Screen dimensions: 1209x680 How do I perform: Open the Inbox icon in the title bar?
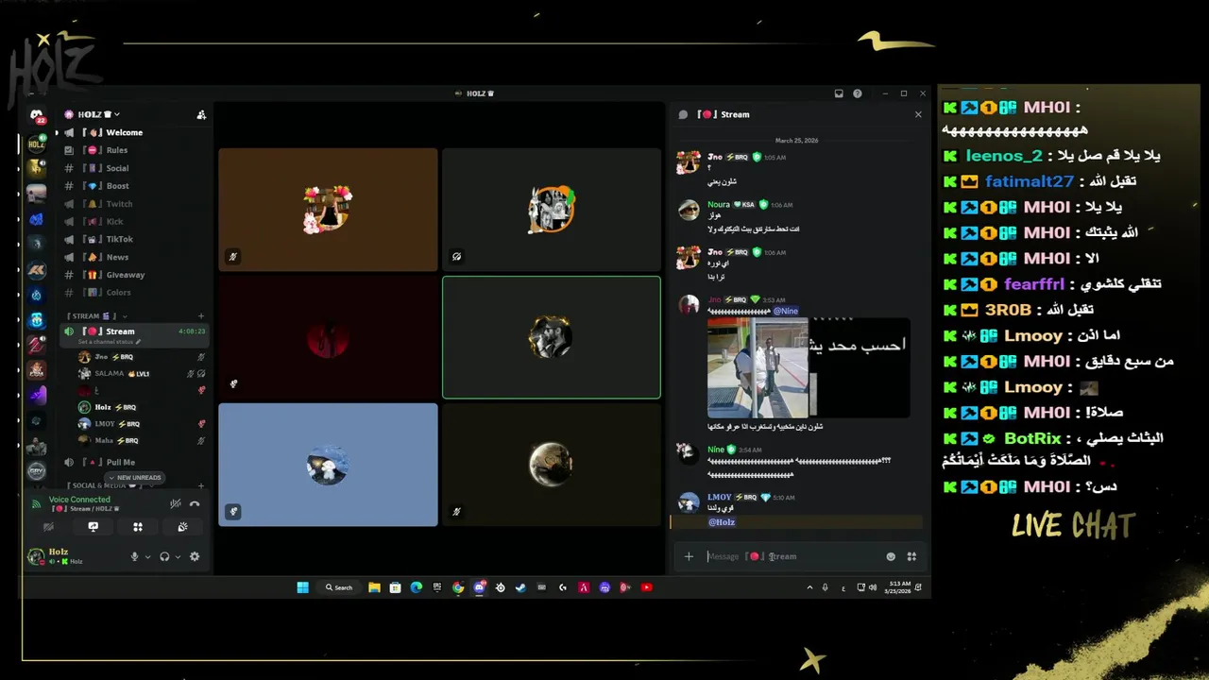pos(838,93)
